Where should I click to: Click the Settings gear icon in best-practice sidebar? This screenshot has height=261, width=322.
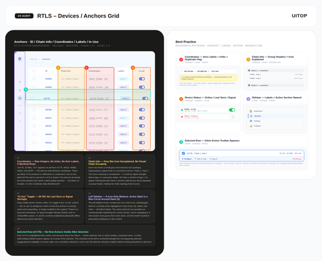251,121
